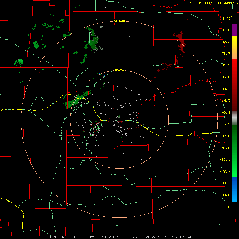Click the TH threshold label on scale
The height and width of the screenshot is (239, 239).
[x=228, y=207]
